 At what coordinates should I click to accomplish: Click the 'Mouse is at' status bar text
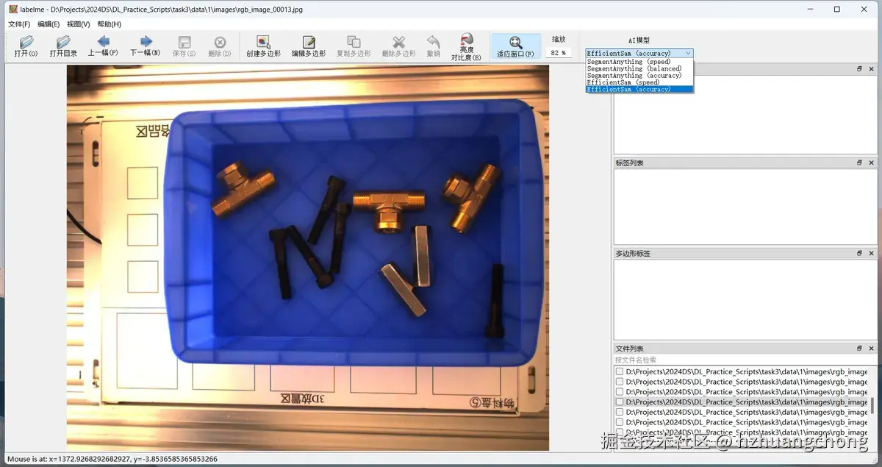point(112,459)
